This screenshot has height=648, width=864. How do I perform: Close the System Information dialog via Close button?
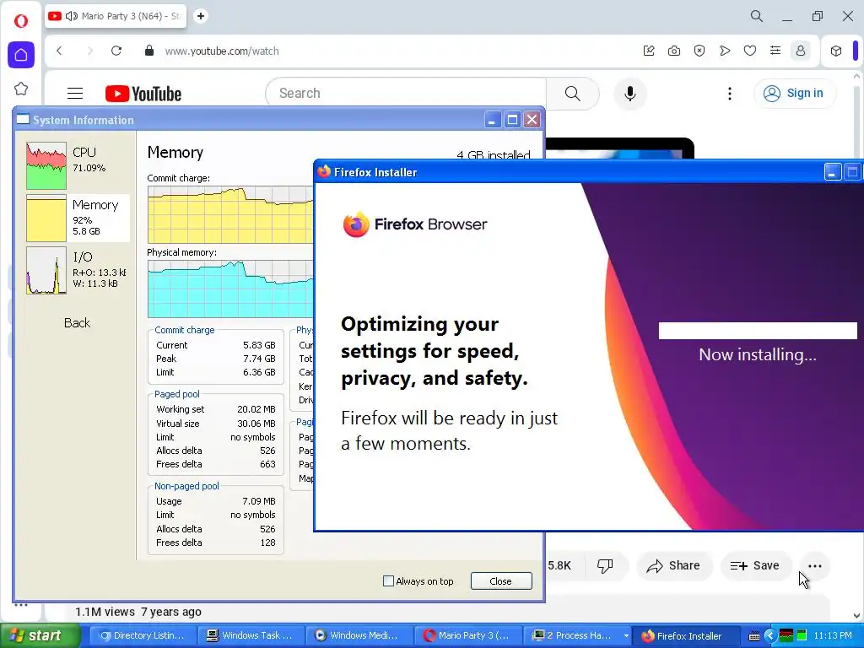pyautogui.click(x=501, y=580)
